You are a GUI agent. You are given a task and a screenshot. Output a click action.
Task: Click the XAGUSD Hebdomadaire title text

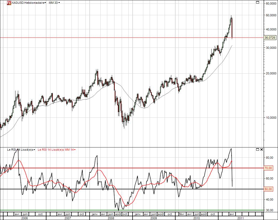pyautogui.click(x=28, y=3)
